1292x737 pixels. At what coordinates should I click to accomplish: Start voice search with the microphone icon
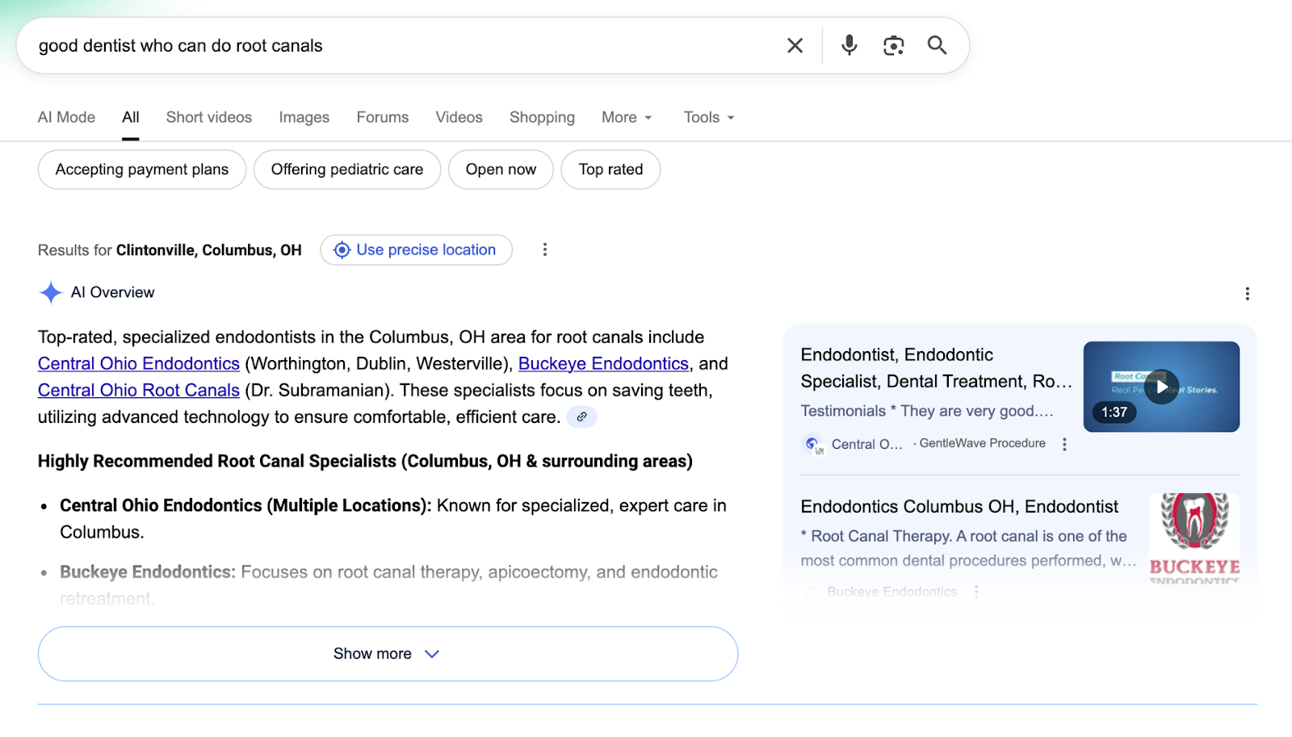click(849, 45)
